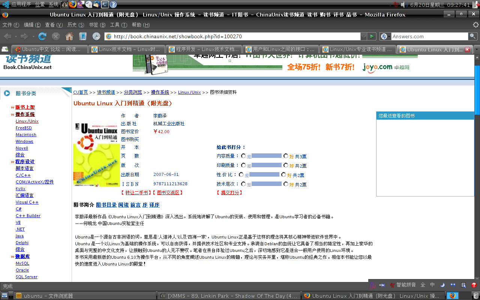480x300 pixels.
Task: Toggle punctuation mode on SCIM toolbar
Action: click(453, 285)
